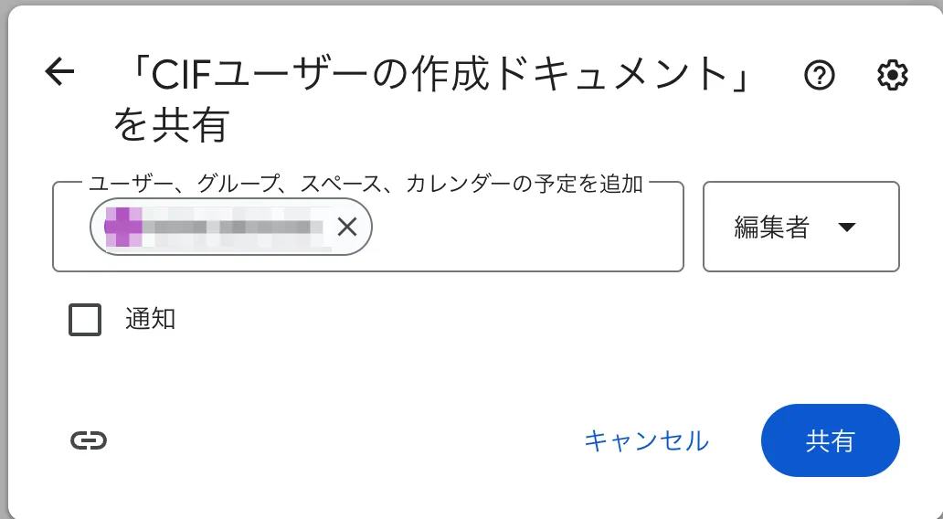Click the 編集者 text in role selector
The image size is (943, 519).
pos(771,228)
